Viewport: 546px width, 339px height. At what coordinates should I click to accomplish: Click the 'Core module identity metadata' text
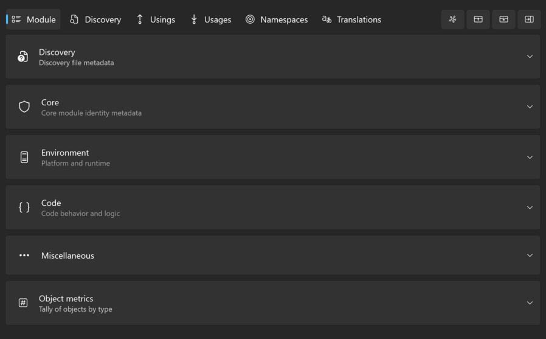point(91,113)
